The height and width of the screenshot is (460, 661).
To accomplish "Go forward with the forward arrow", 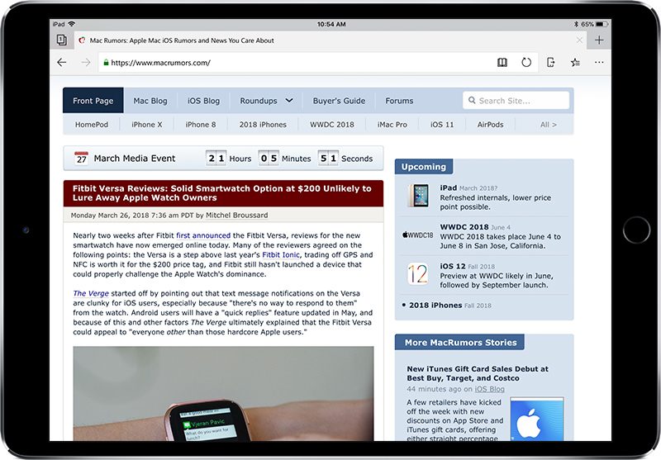I will 86,62.
